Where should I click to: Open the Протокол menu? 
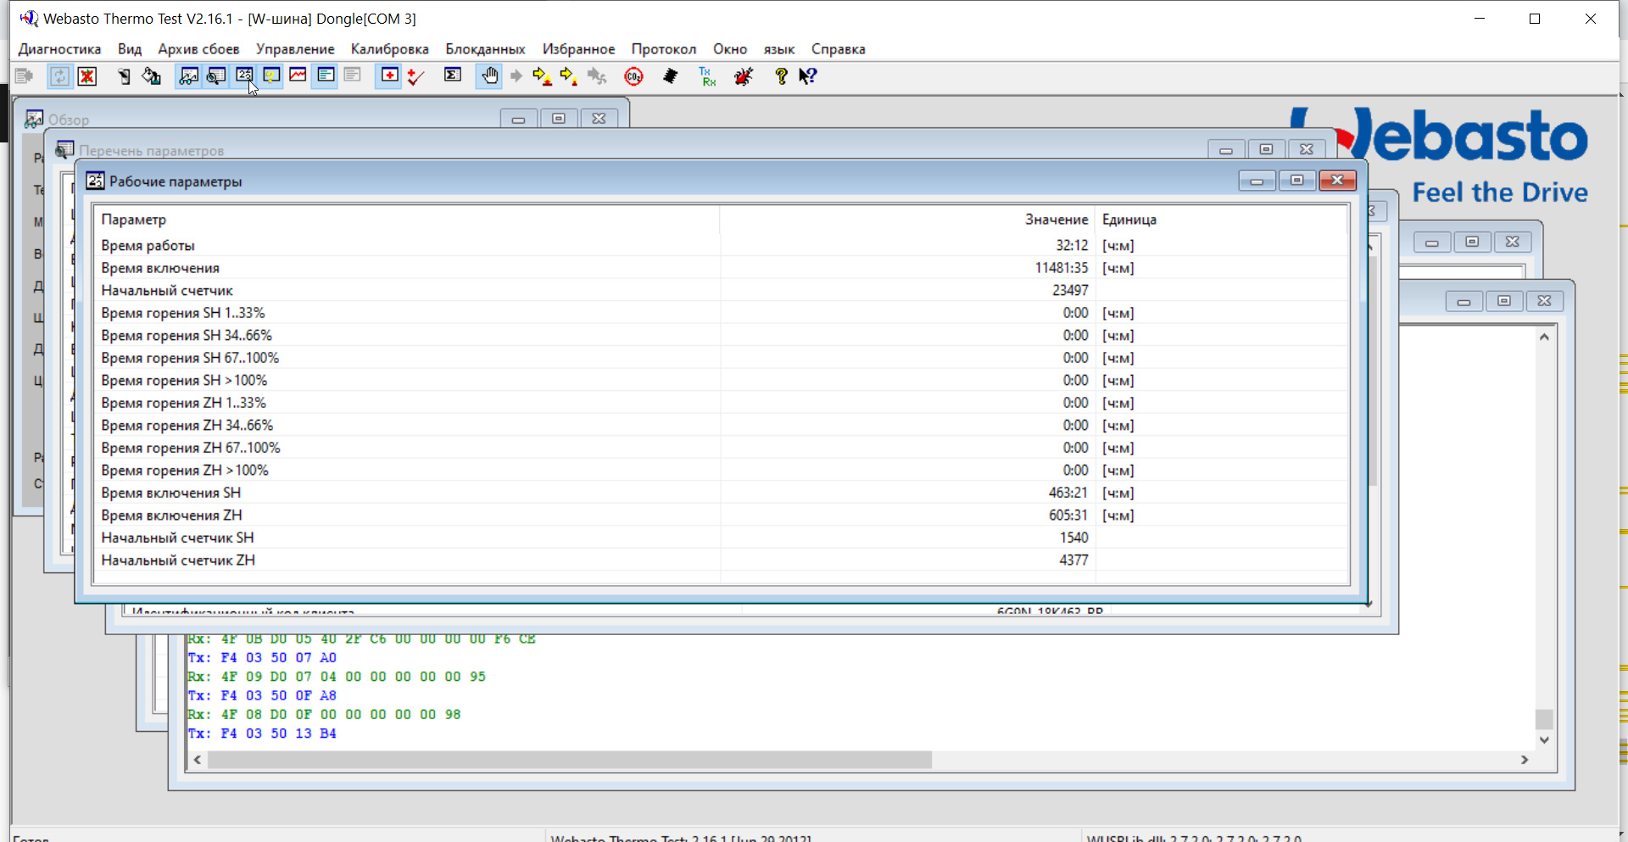pos(664,49)
